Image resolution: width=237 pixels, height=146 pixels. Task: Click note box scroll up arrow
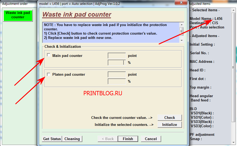click(182, 25)
